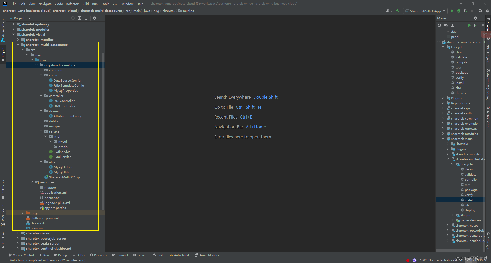Debug the application with the bug icon

459,11
